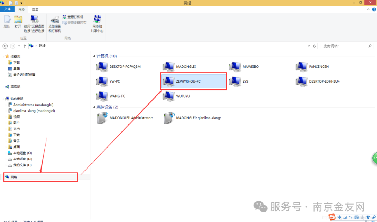The image size is (377, 222).
Task: Open the 文件 menu tab
Action: 7,9
